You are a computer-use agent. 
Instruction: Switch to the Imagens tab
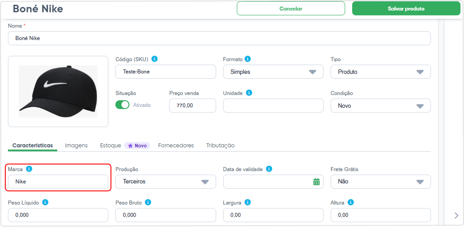(76, 146)
